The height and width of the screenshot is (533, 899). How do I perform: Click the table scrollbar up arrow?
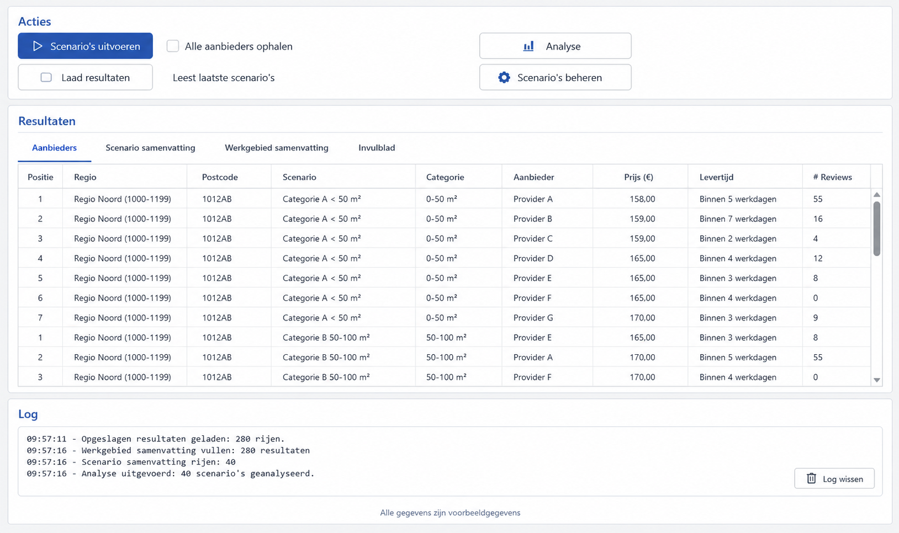[x=877, y=195]
